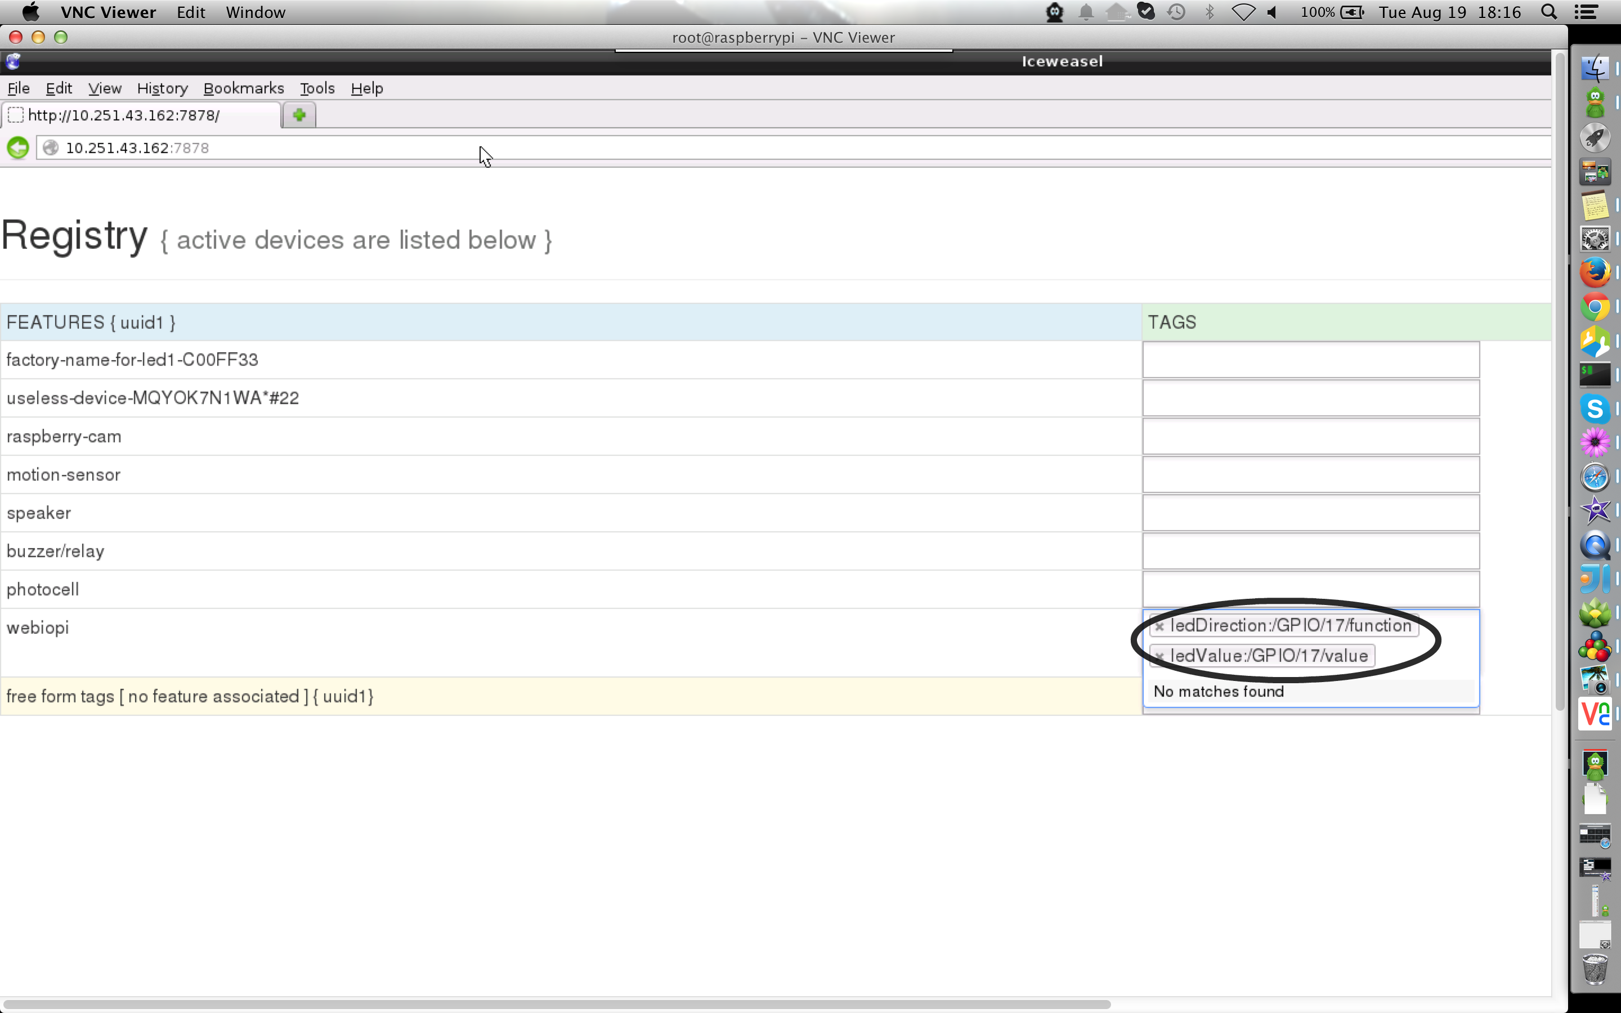1621x1013 pixels.
Task: Click the site identity globe icon
Action: click(50, 147)
